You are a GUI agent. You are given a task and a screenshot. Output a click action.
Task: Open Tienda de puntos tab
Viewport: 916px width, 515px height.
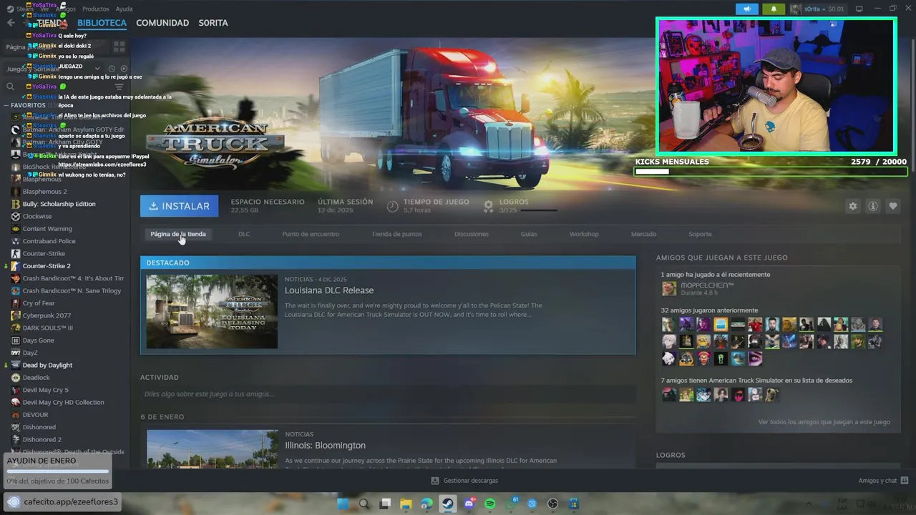(x=396, y=234)
